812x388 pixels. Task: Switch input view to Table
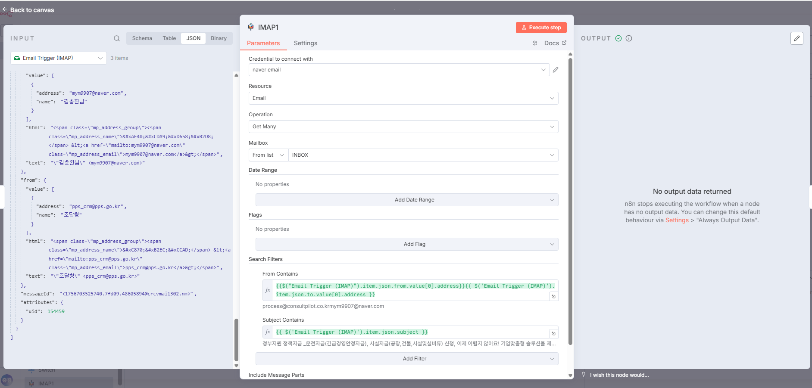pos(169,38)
